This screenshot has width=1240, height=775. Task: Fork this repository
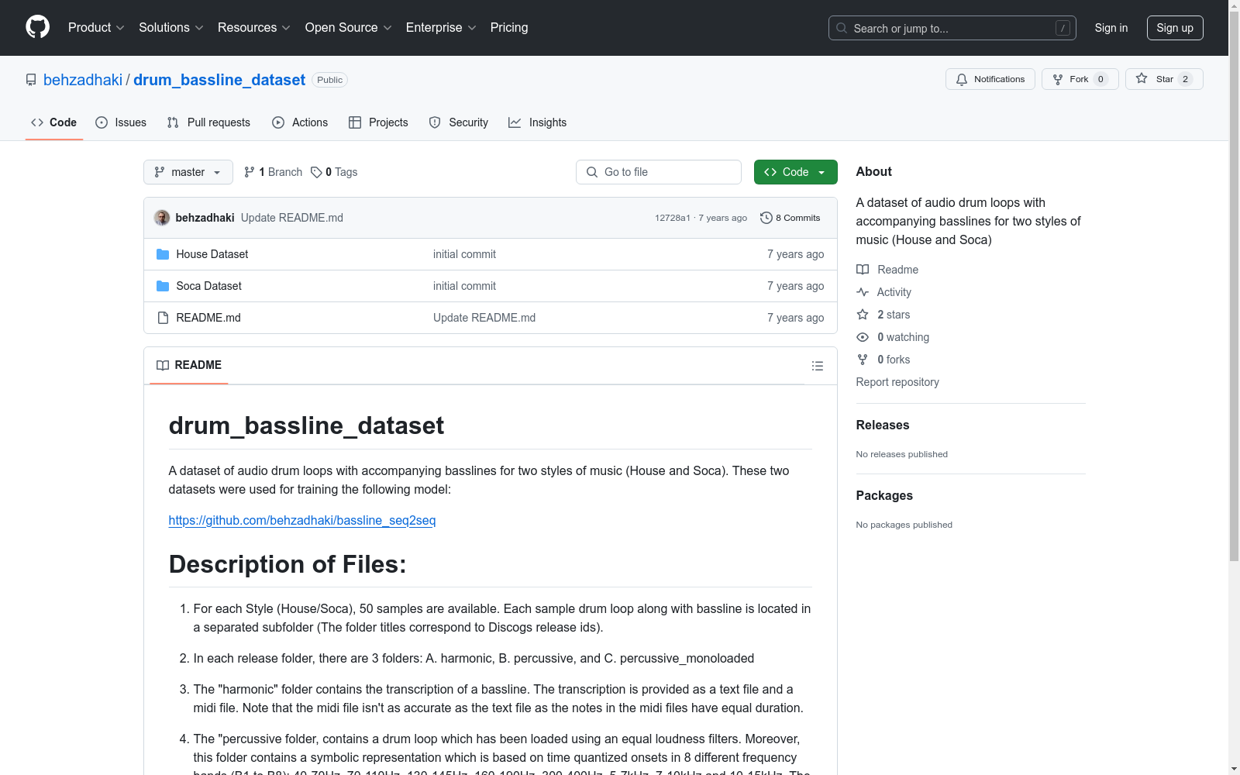(x=1080, y=79)
